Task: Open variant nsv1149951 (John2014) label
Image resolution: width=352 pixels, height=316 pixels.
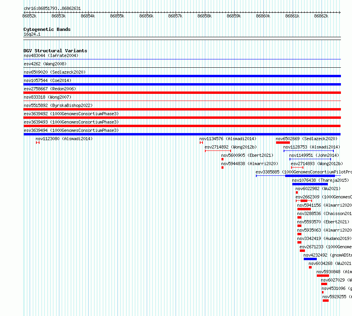Action: point(314,155)
